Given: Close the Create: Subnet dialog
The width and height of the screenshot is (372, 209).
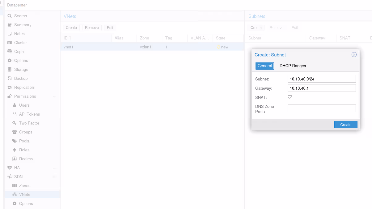Looking at the screenshot, I should click(354, 55).
